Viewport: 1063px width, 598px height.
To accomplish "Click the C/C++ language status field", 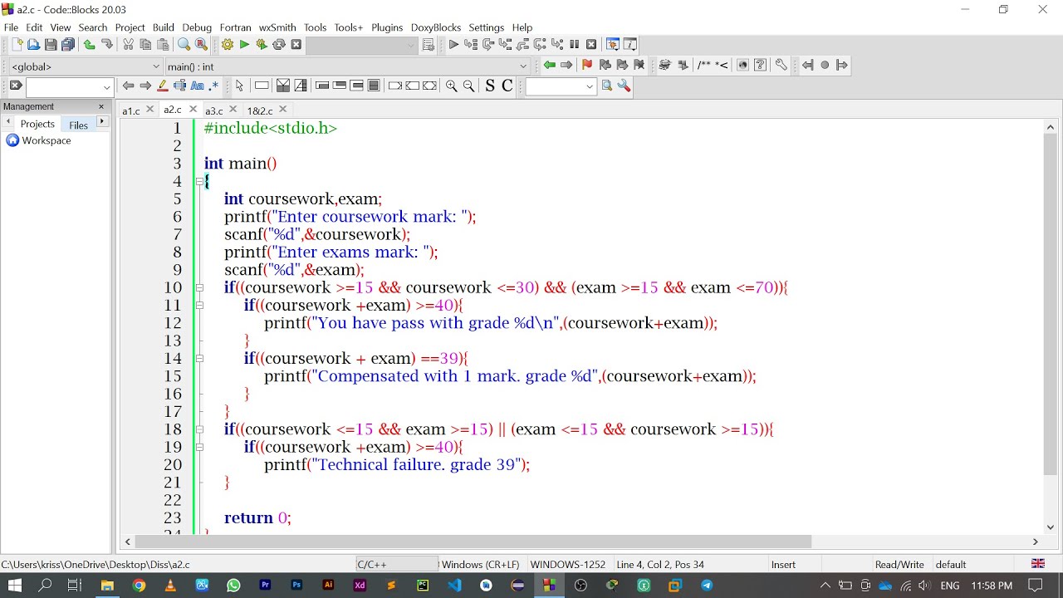I will 396,564.
